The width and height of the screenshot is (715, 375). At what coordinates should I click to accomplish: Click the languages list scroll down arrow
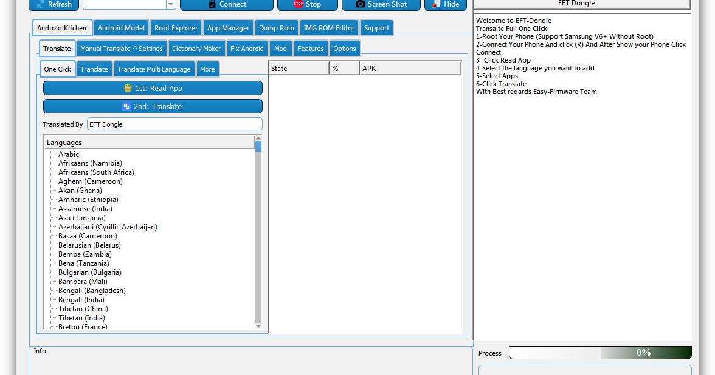(x=258, y=326)
